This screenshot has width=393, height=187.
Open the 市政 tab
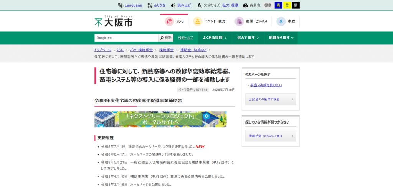click(x=286, y=21)
